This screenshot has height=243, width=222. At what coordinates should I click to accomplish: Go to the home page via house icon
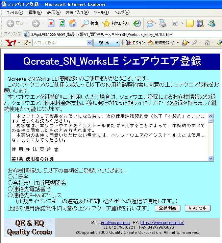73,23
